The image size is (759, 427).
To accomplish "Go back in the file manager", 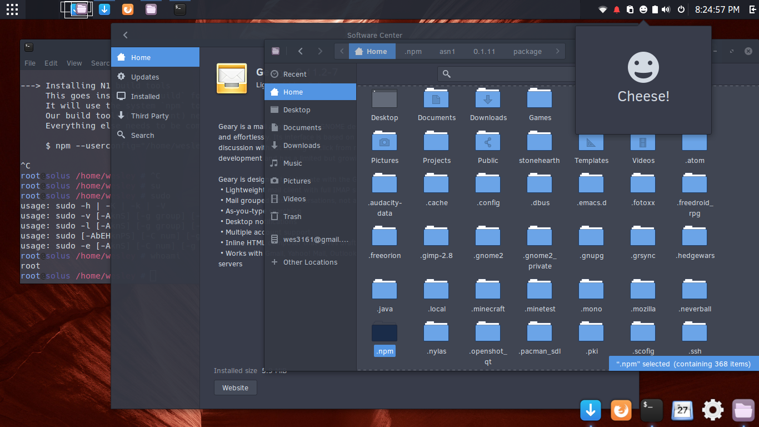I will pos(301,51).
